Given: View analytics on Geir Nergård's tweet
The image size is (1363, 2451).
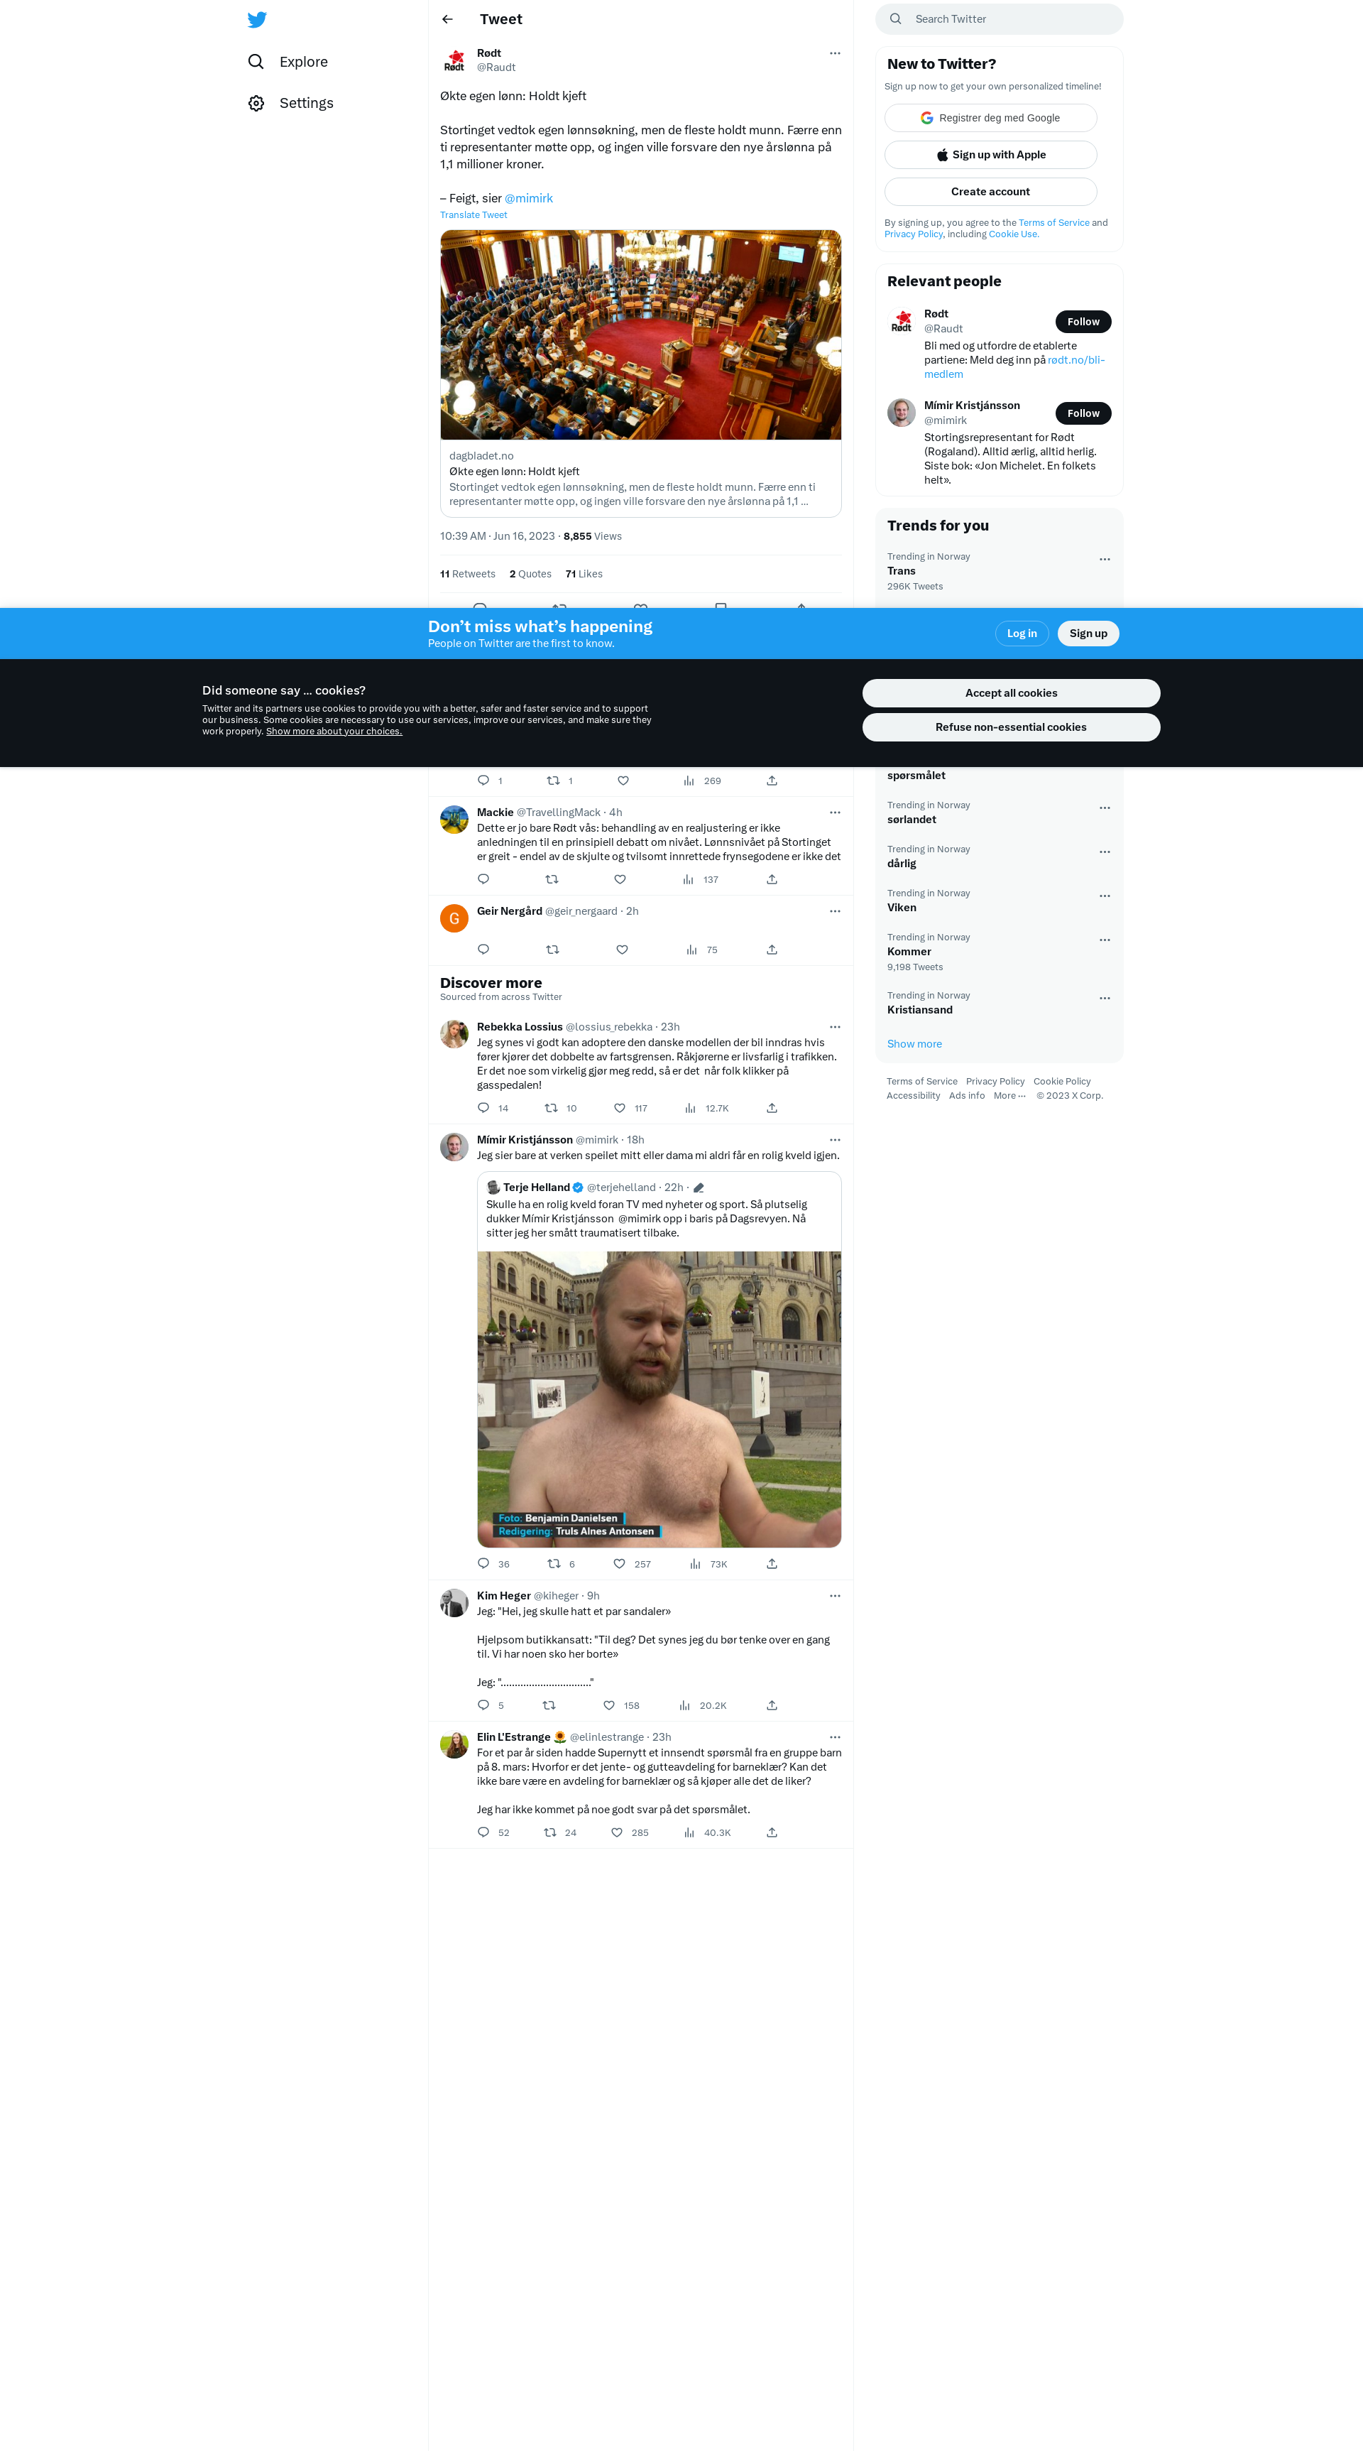Looking at the screenshot, I should (x=702, y=950).
